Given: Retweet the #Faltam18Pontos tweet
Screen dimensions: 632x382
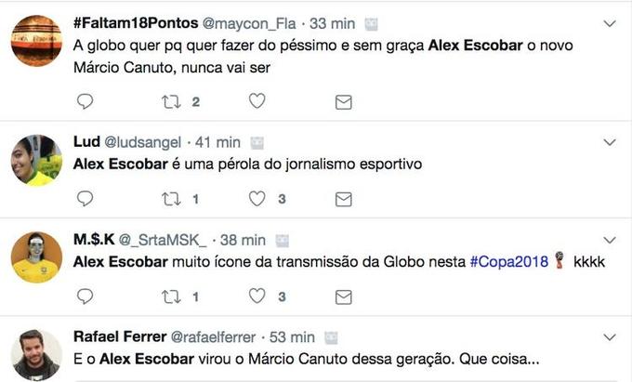Looking at the screenshot, I should (171, 101).
